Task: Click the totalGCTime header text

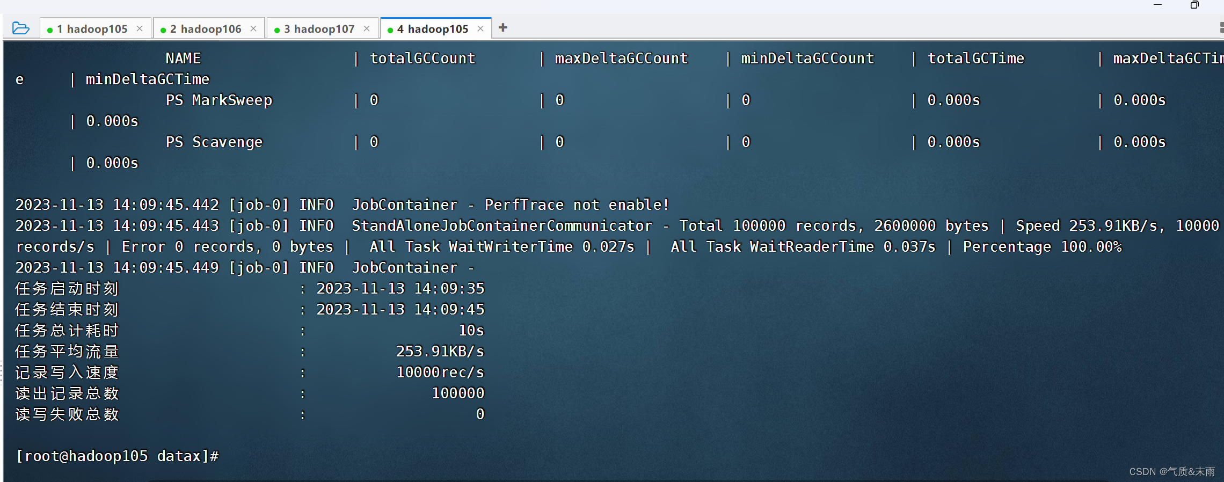Action: pos(976,58)
